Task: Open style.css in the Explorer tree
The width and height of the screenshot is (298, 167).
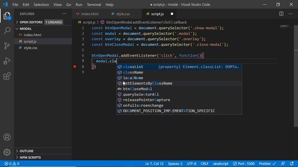Action: (x=43, y=48)
